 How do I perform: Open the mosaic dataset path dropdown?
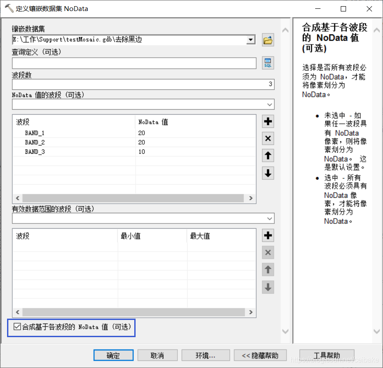click(250, 40)
